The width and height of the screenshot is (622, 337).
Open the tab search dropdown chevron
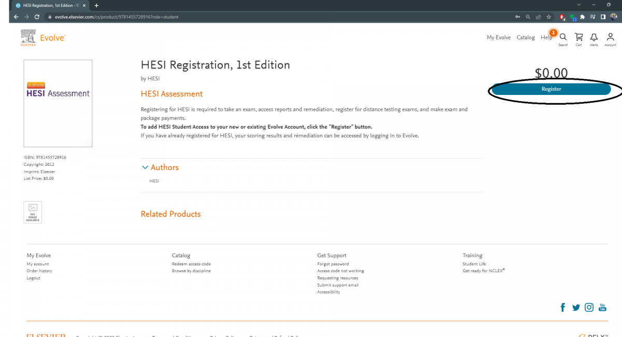[579, 5]
